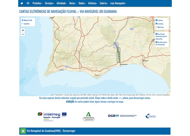Open the Infoteca dropdown menu
This screenshot has width=190, height=136.
[x=93, y=3]
